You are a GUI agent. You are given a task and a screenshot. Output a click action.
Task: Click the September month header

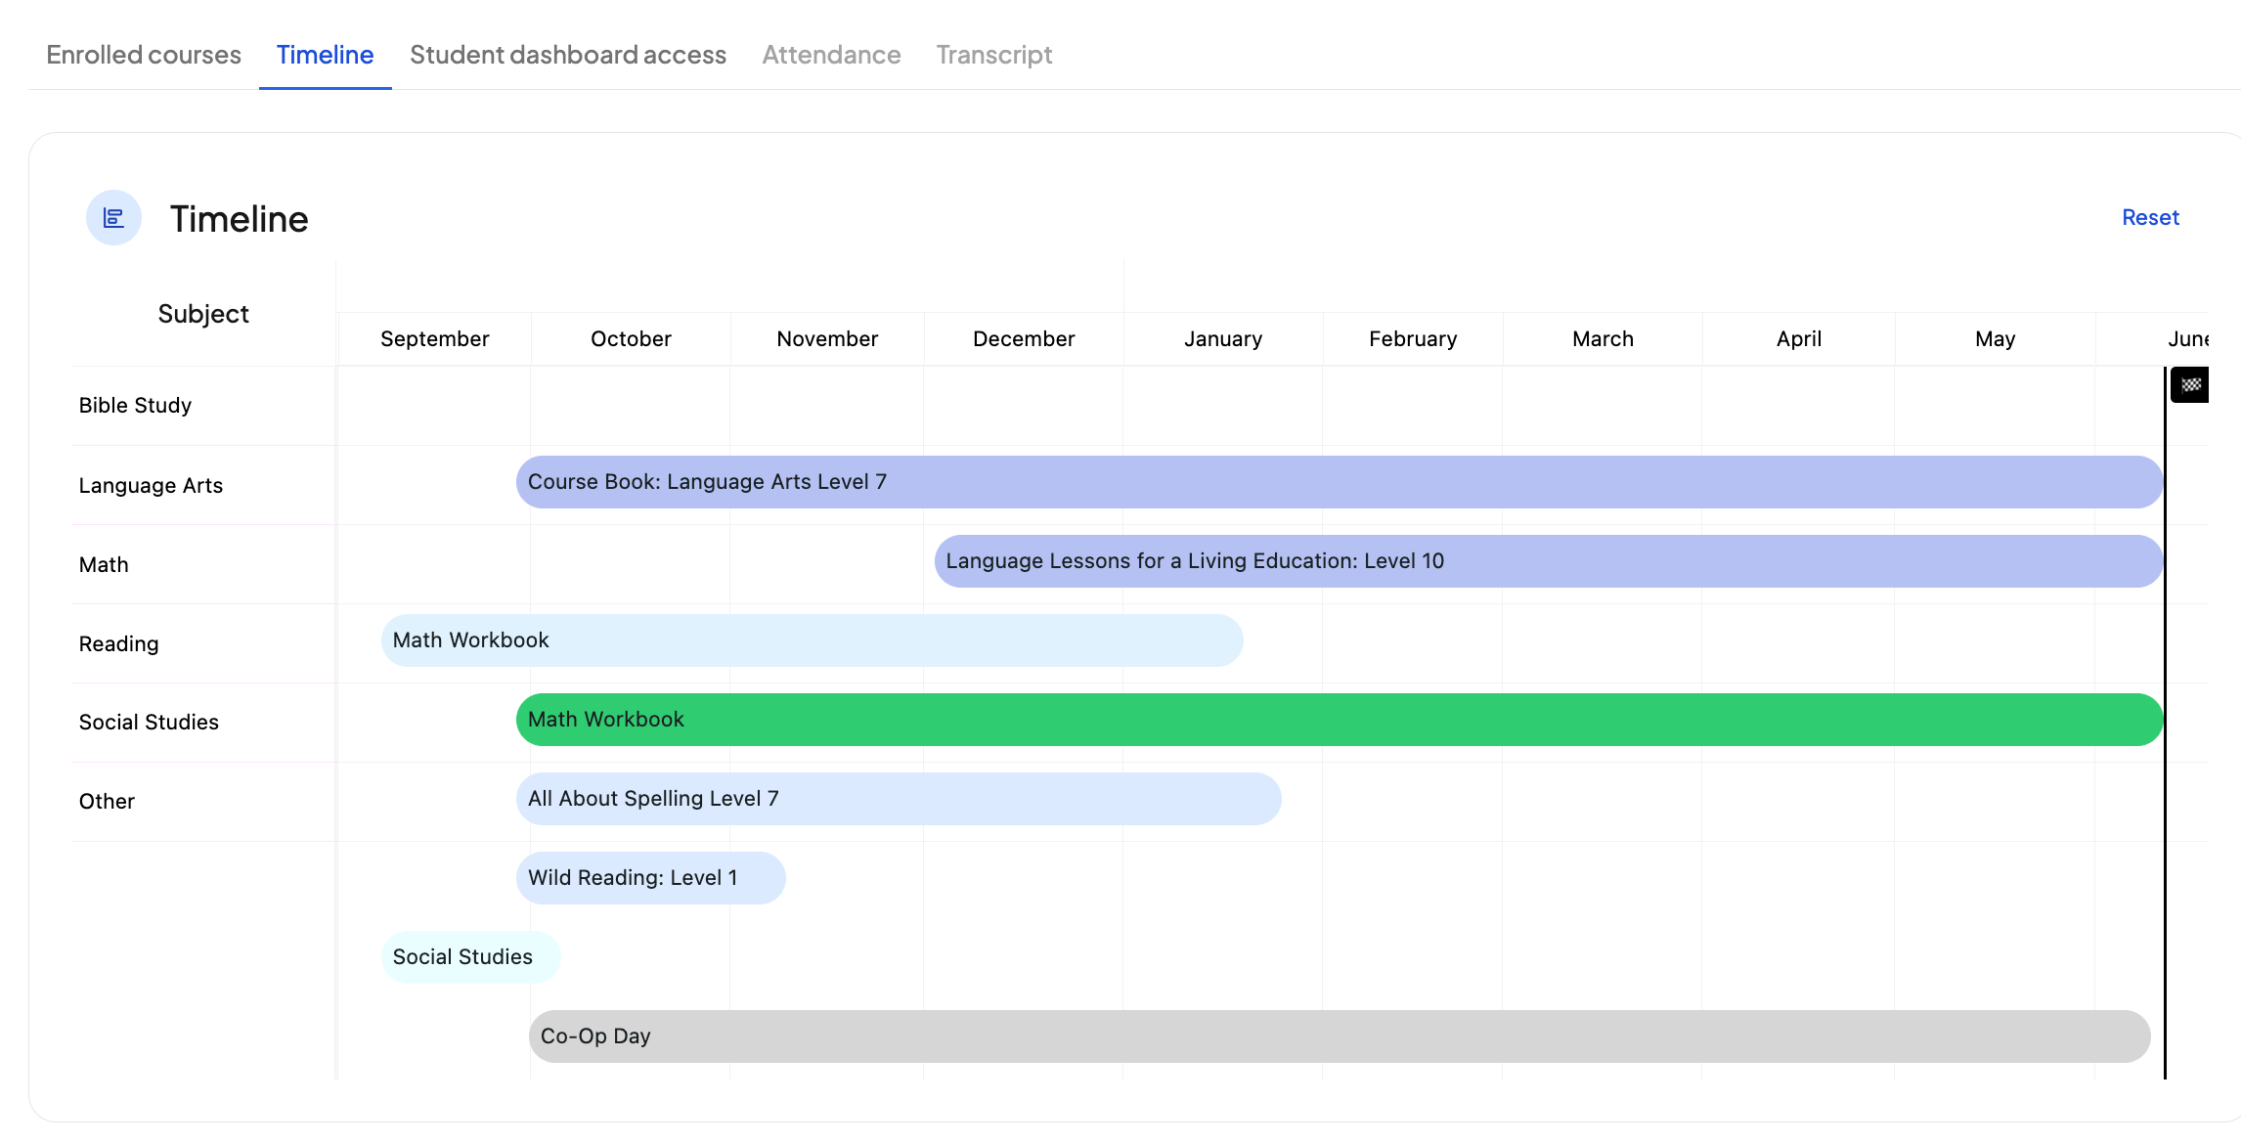point(434,338)
